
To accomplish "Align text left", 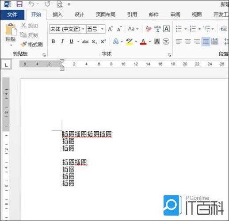I will [179, 42].
